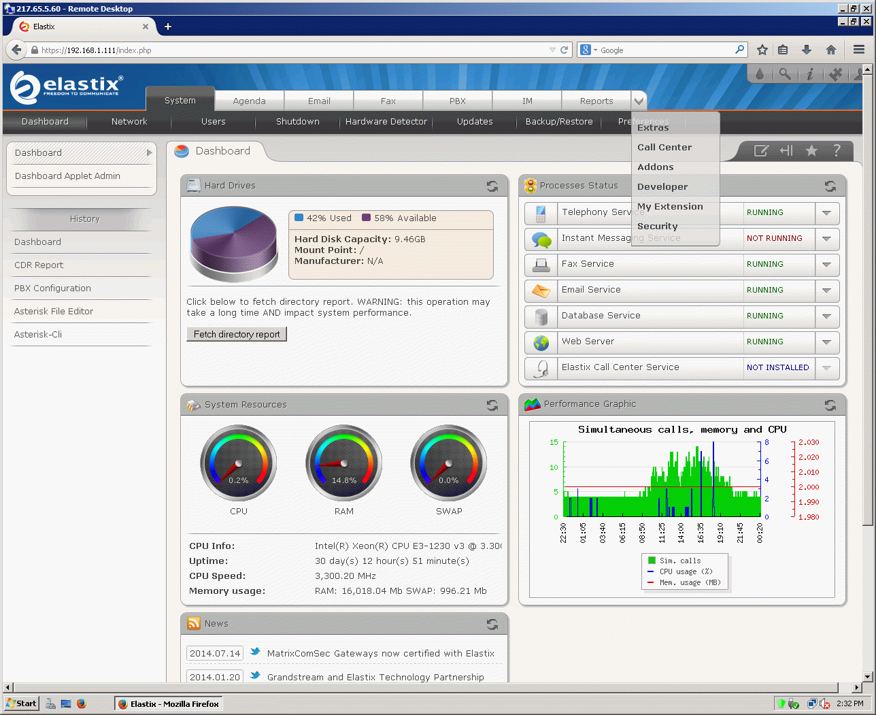Collapse the side panel with arrow-bar icon

point(786,150)
